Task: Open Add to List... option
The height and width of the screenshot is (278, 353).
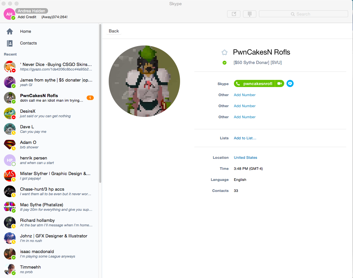Action: [x=245, y=138]
